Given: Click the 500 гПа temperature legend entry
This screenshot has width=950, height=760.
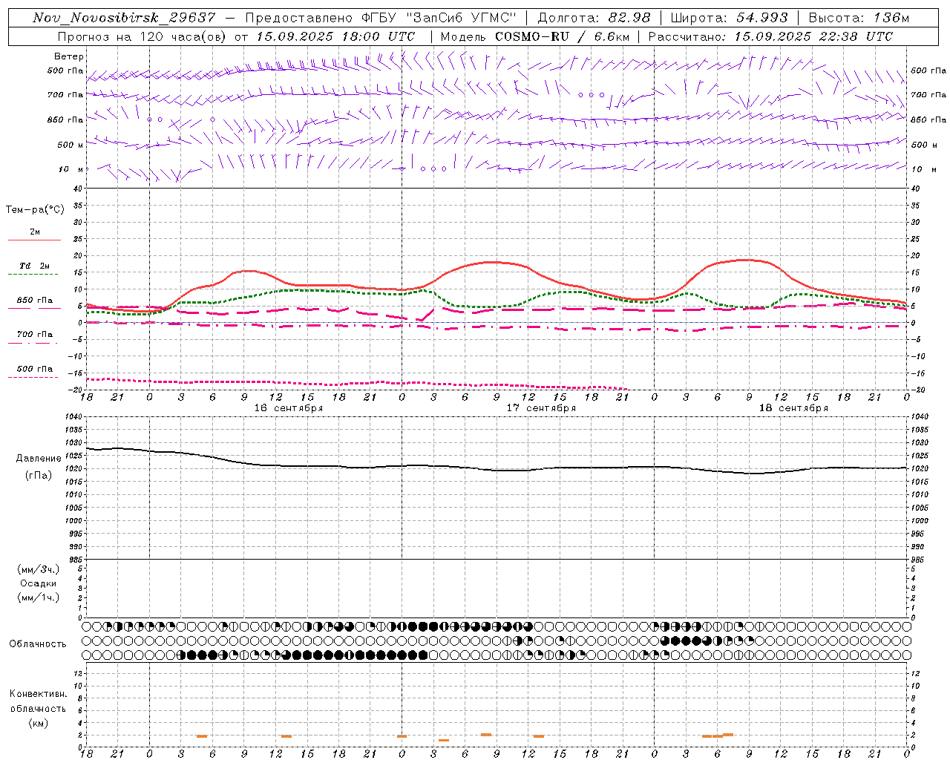Looking at the screenshot, I should click(35, 371).
